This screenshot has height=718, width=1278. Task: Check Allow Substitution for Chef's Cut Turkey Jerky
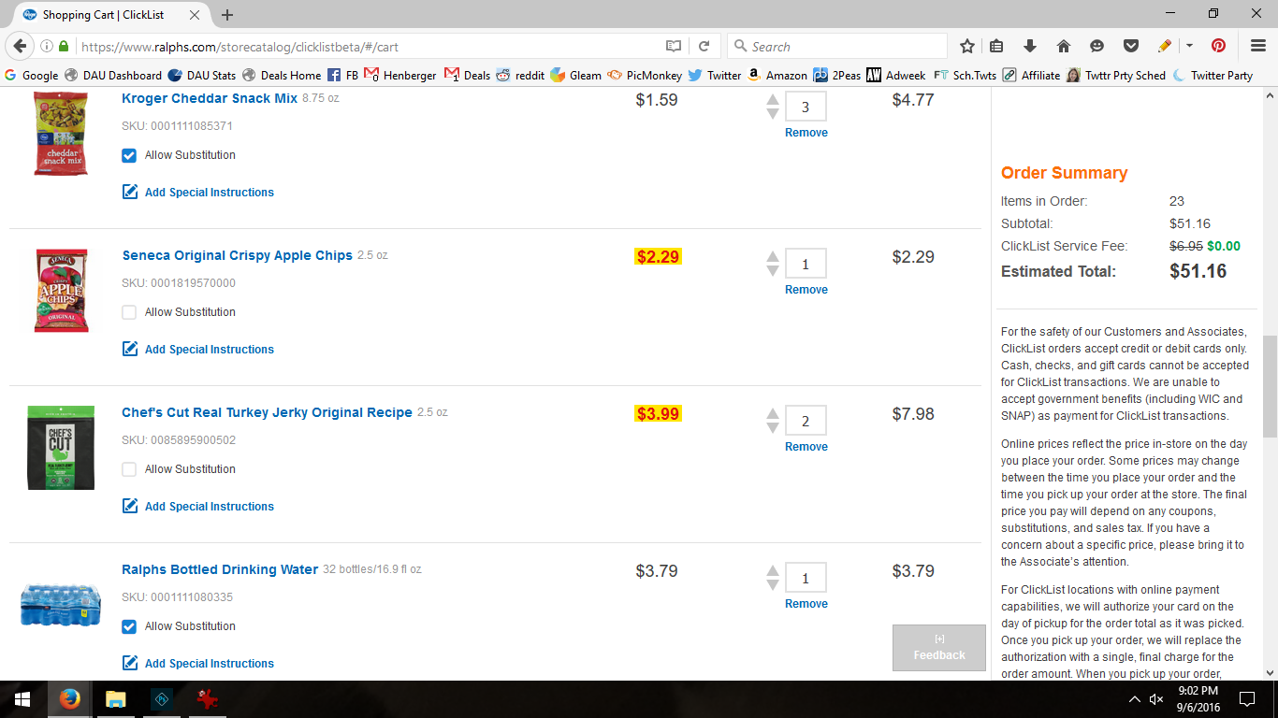(129, 469)
